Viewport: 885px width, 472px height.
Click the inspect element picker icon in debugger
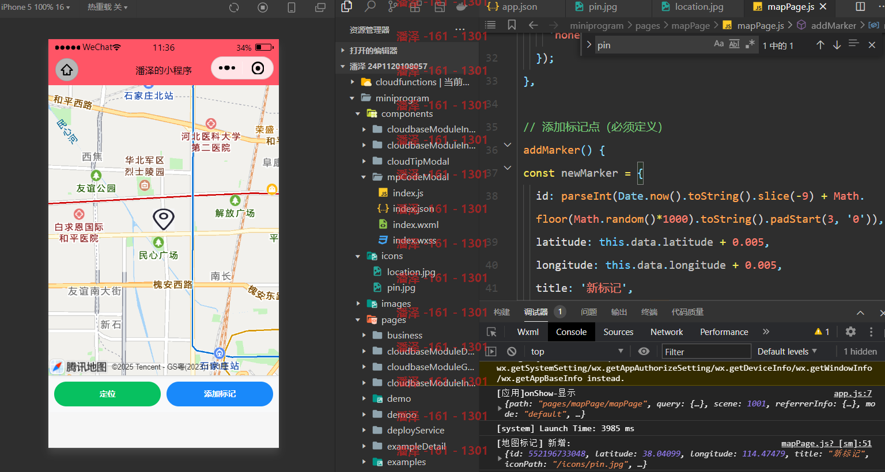point(491,332)
